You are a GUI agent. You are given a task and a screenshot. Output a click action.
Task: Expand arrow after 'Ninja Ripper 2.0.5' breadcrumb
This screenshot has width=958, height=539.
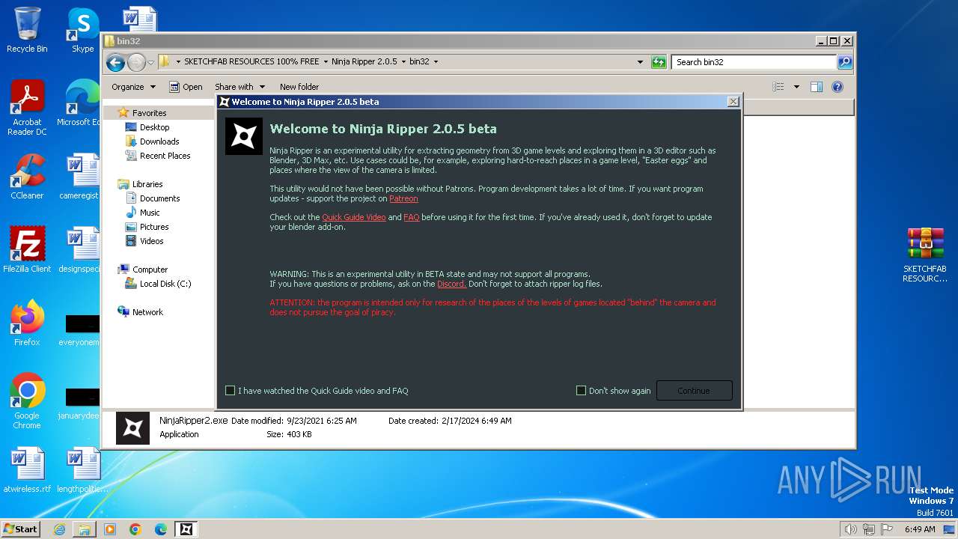tap(403, 62)
